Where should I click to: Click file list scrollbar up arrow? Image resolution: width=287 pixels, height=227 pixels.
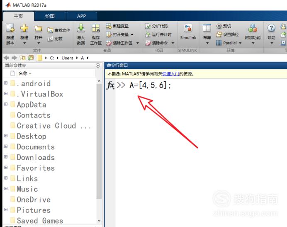(x=99, y=81)
